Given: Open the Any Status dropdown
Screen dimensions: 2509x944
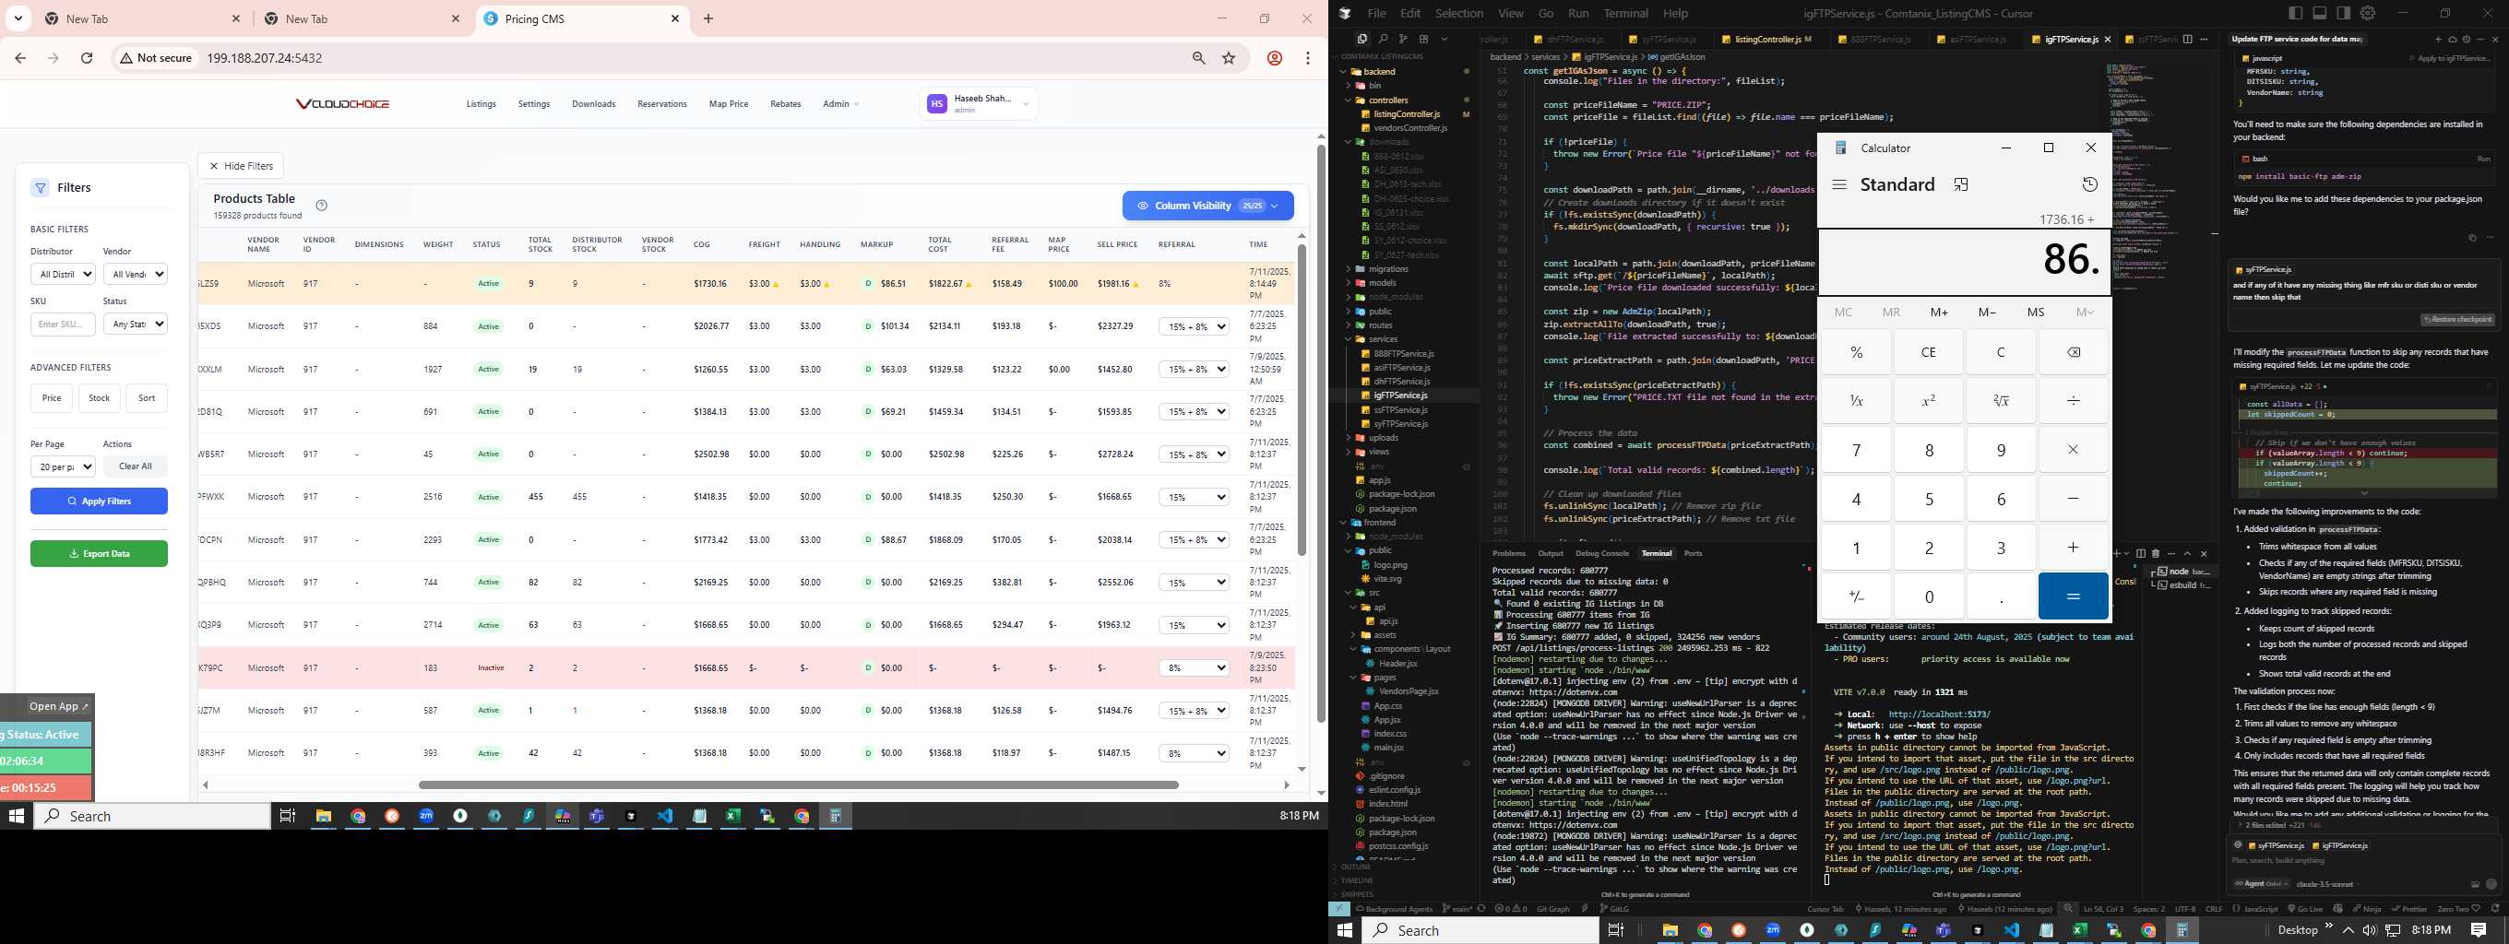Looking at the screenshot, I should [x=136, y=324].
